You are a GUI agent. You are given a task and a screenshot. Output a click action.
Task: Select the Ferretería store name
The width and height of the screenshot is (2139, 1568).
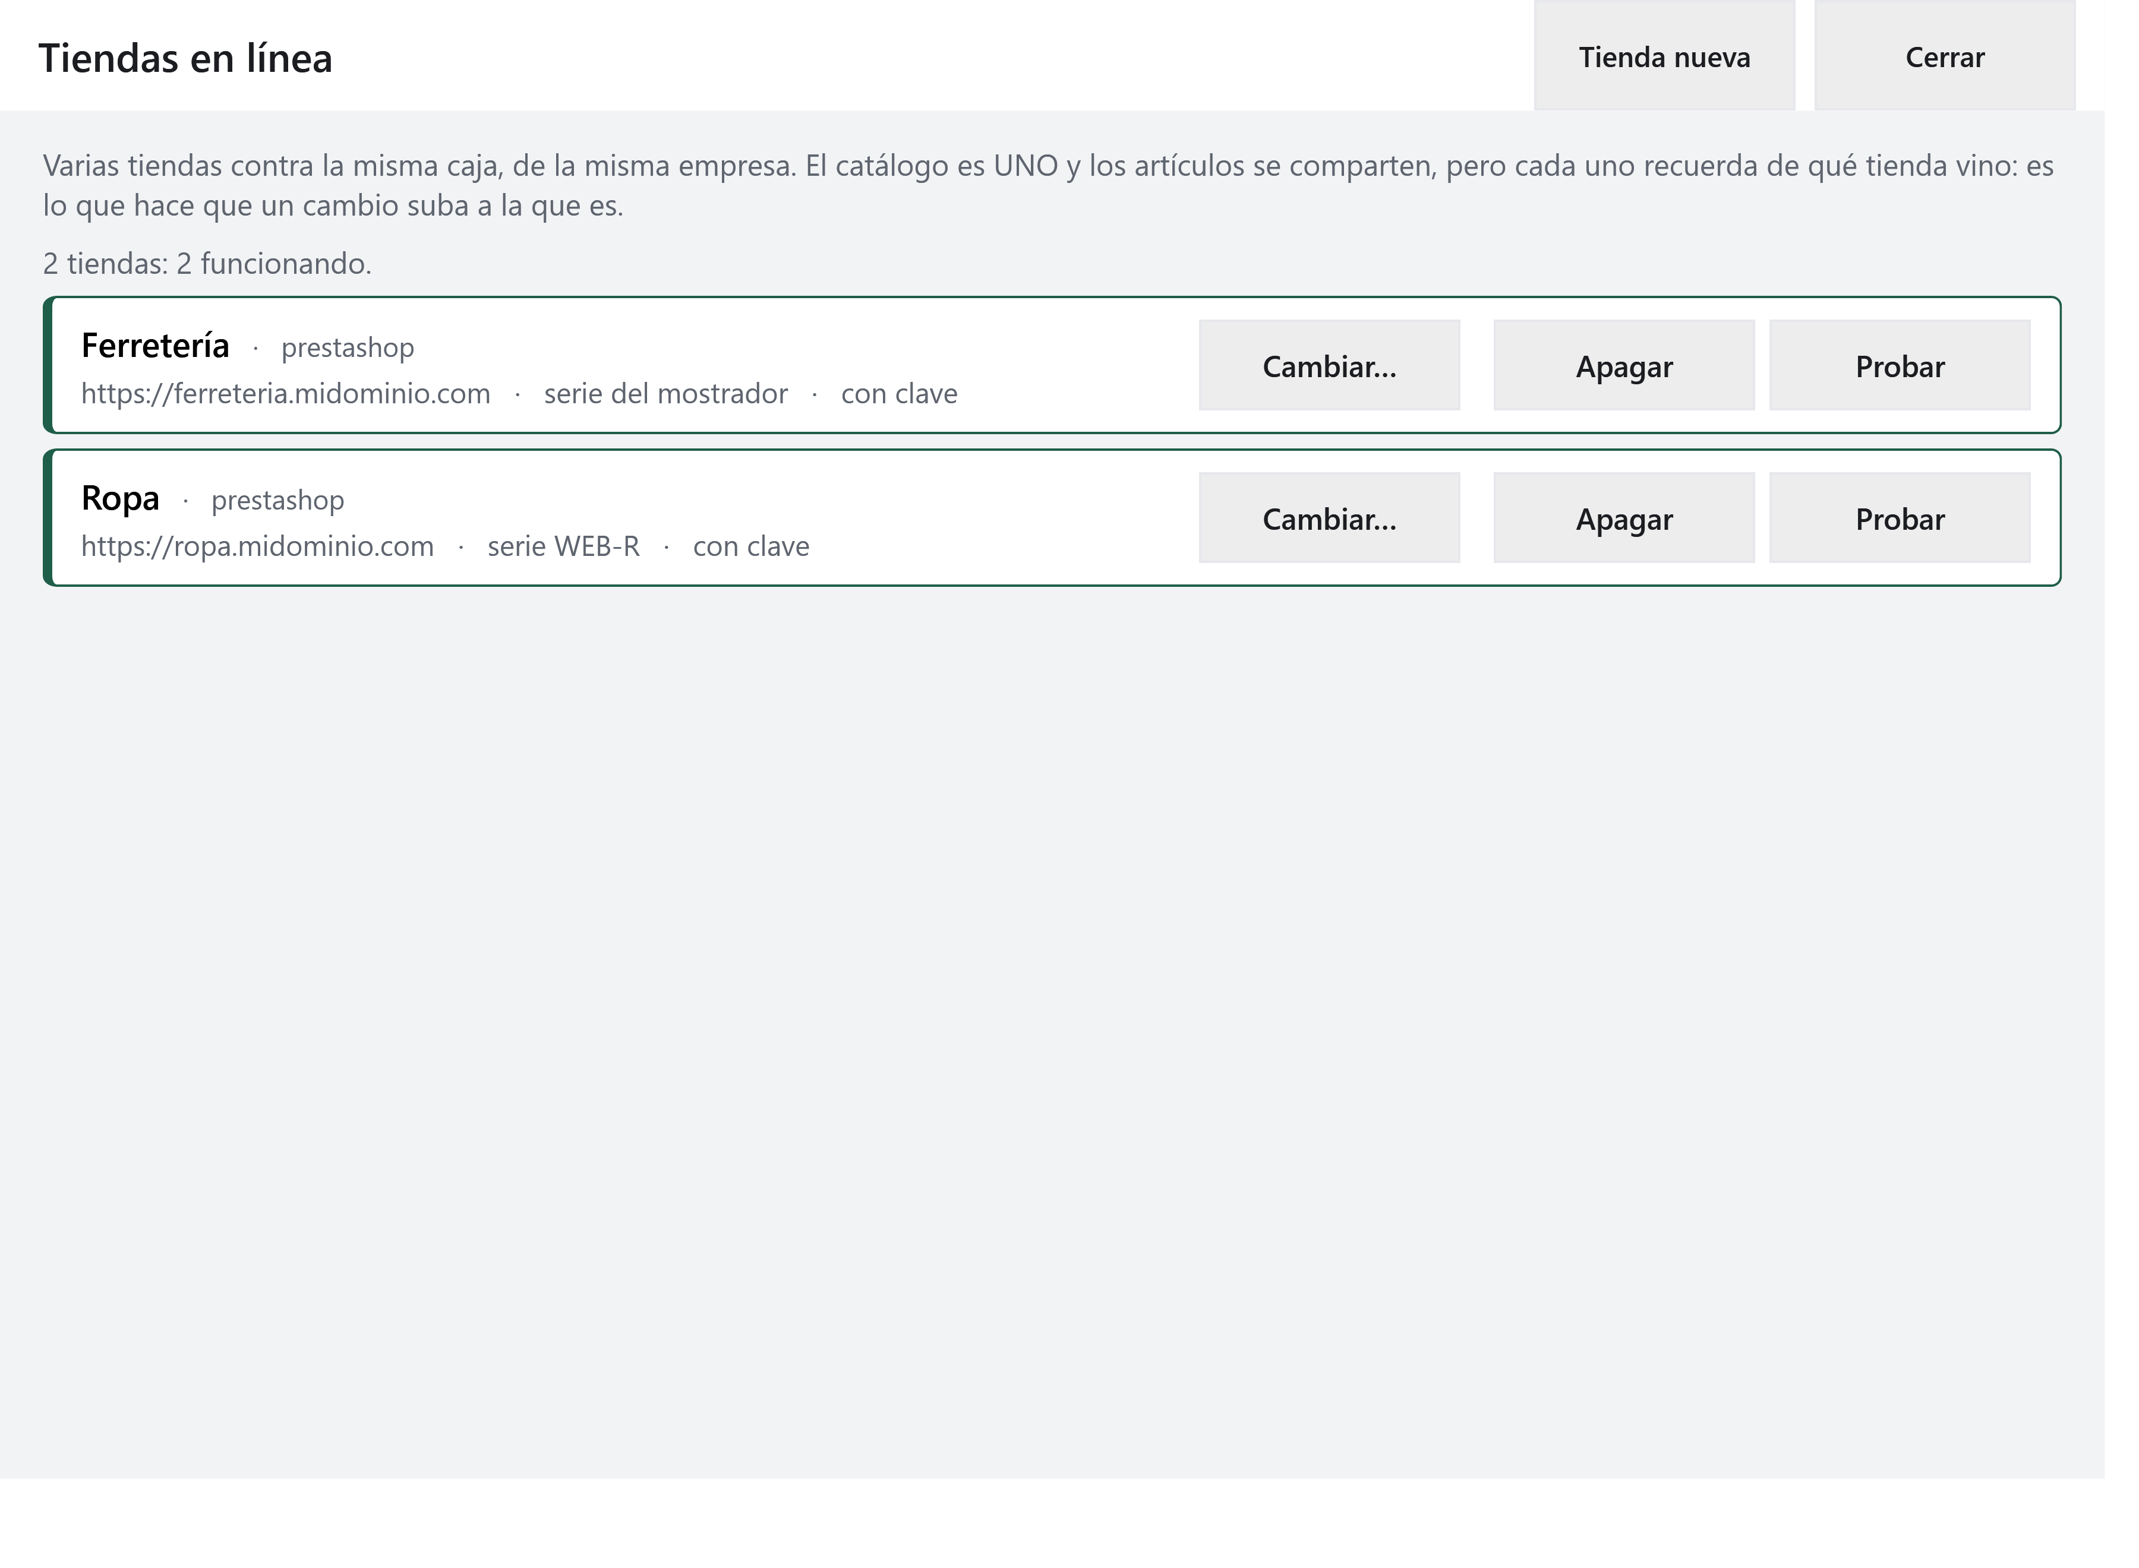156,346
